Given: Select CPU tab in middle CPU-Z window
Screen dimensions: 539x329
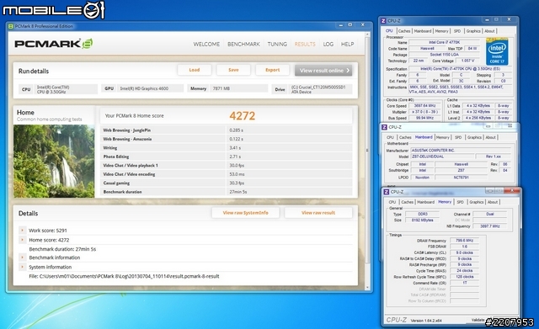Looking at the screenshot, I should point(391,137).
